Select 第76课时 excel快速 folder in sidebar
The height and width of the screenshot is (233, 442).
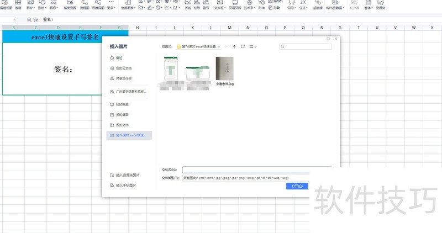point(129,135)
